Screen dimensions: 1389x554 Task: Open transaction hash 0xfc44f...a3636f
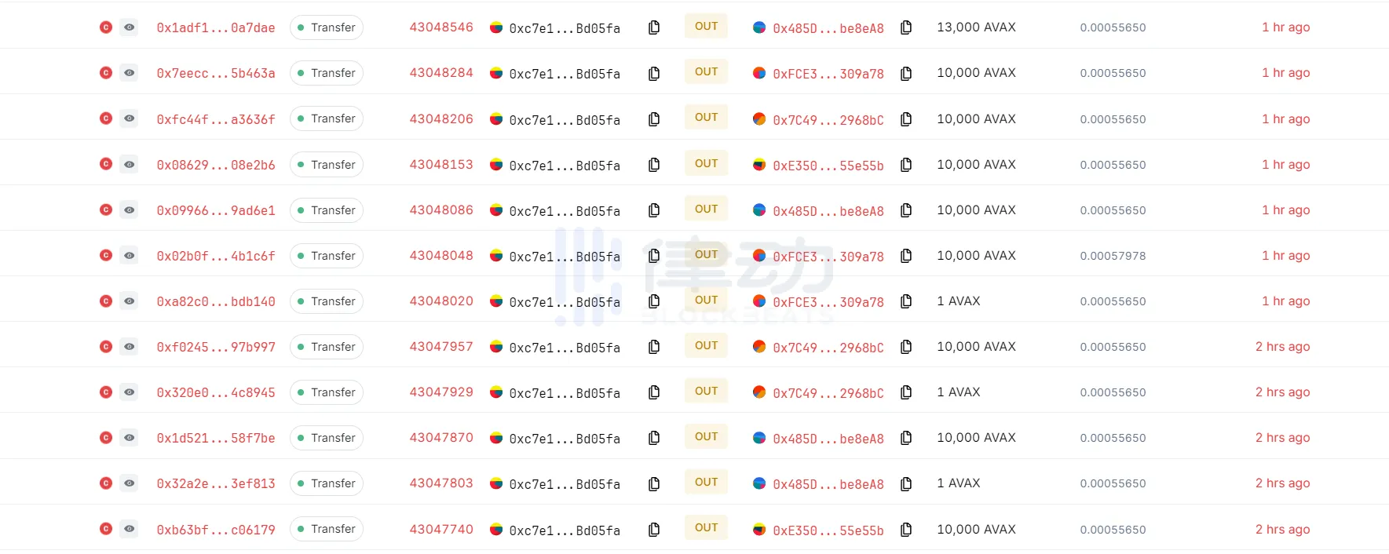click(216, 119)
